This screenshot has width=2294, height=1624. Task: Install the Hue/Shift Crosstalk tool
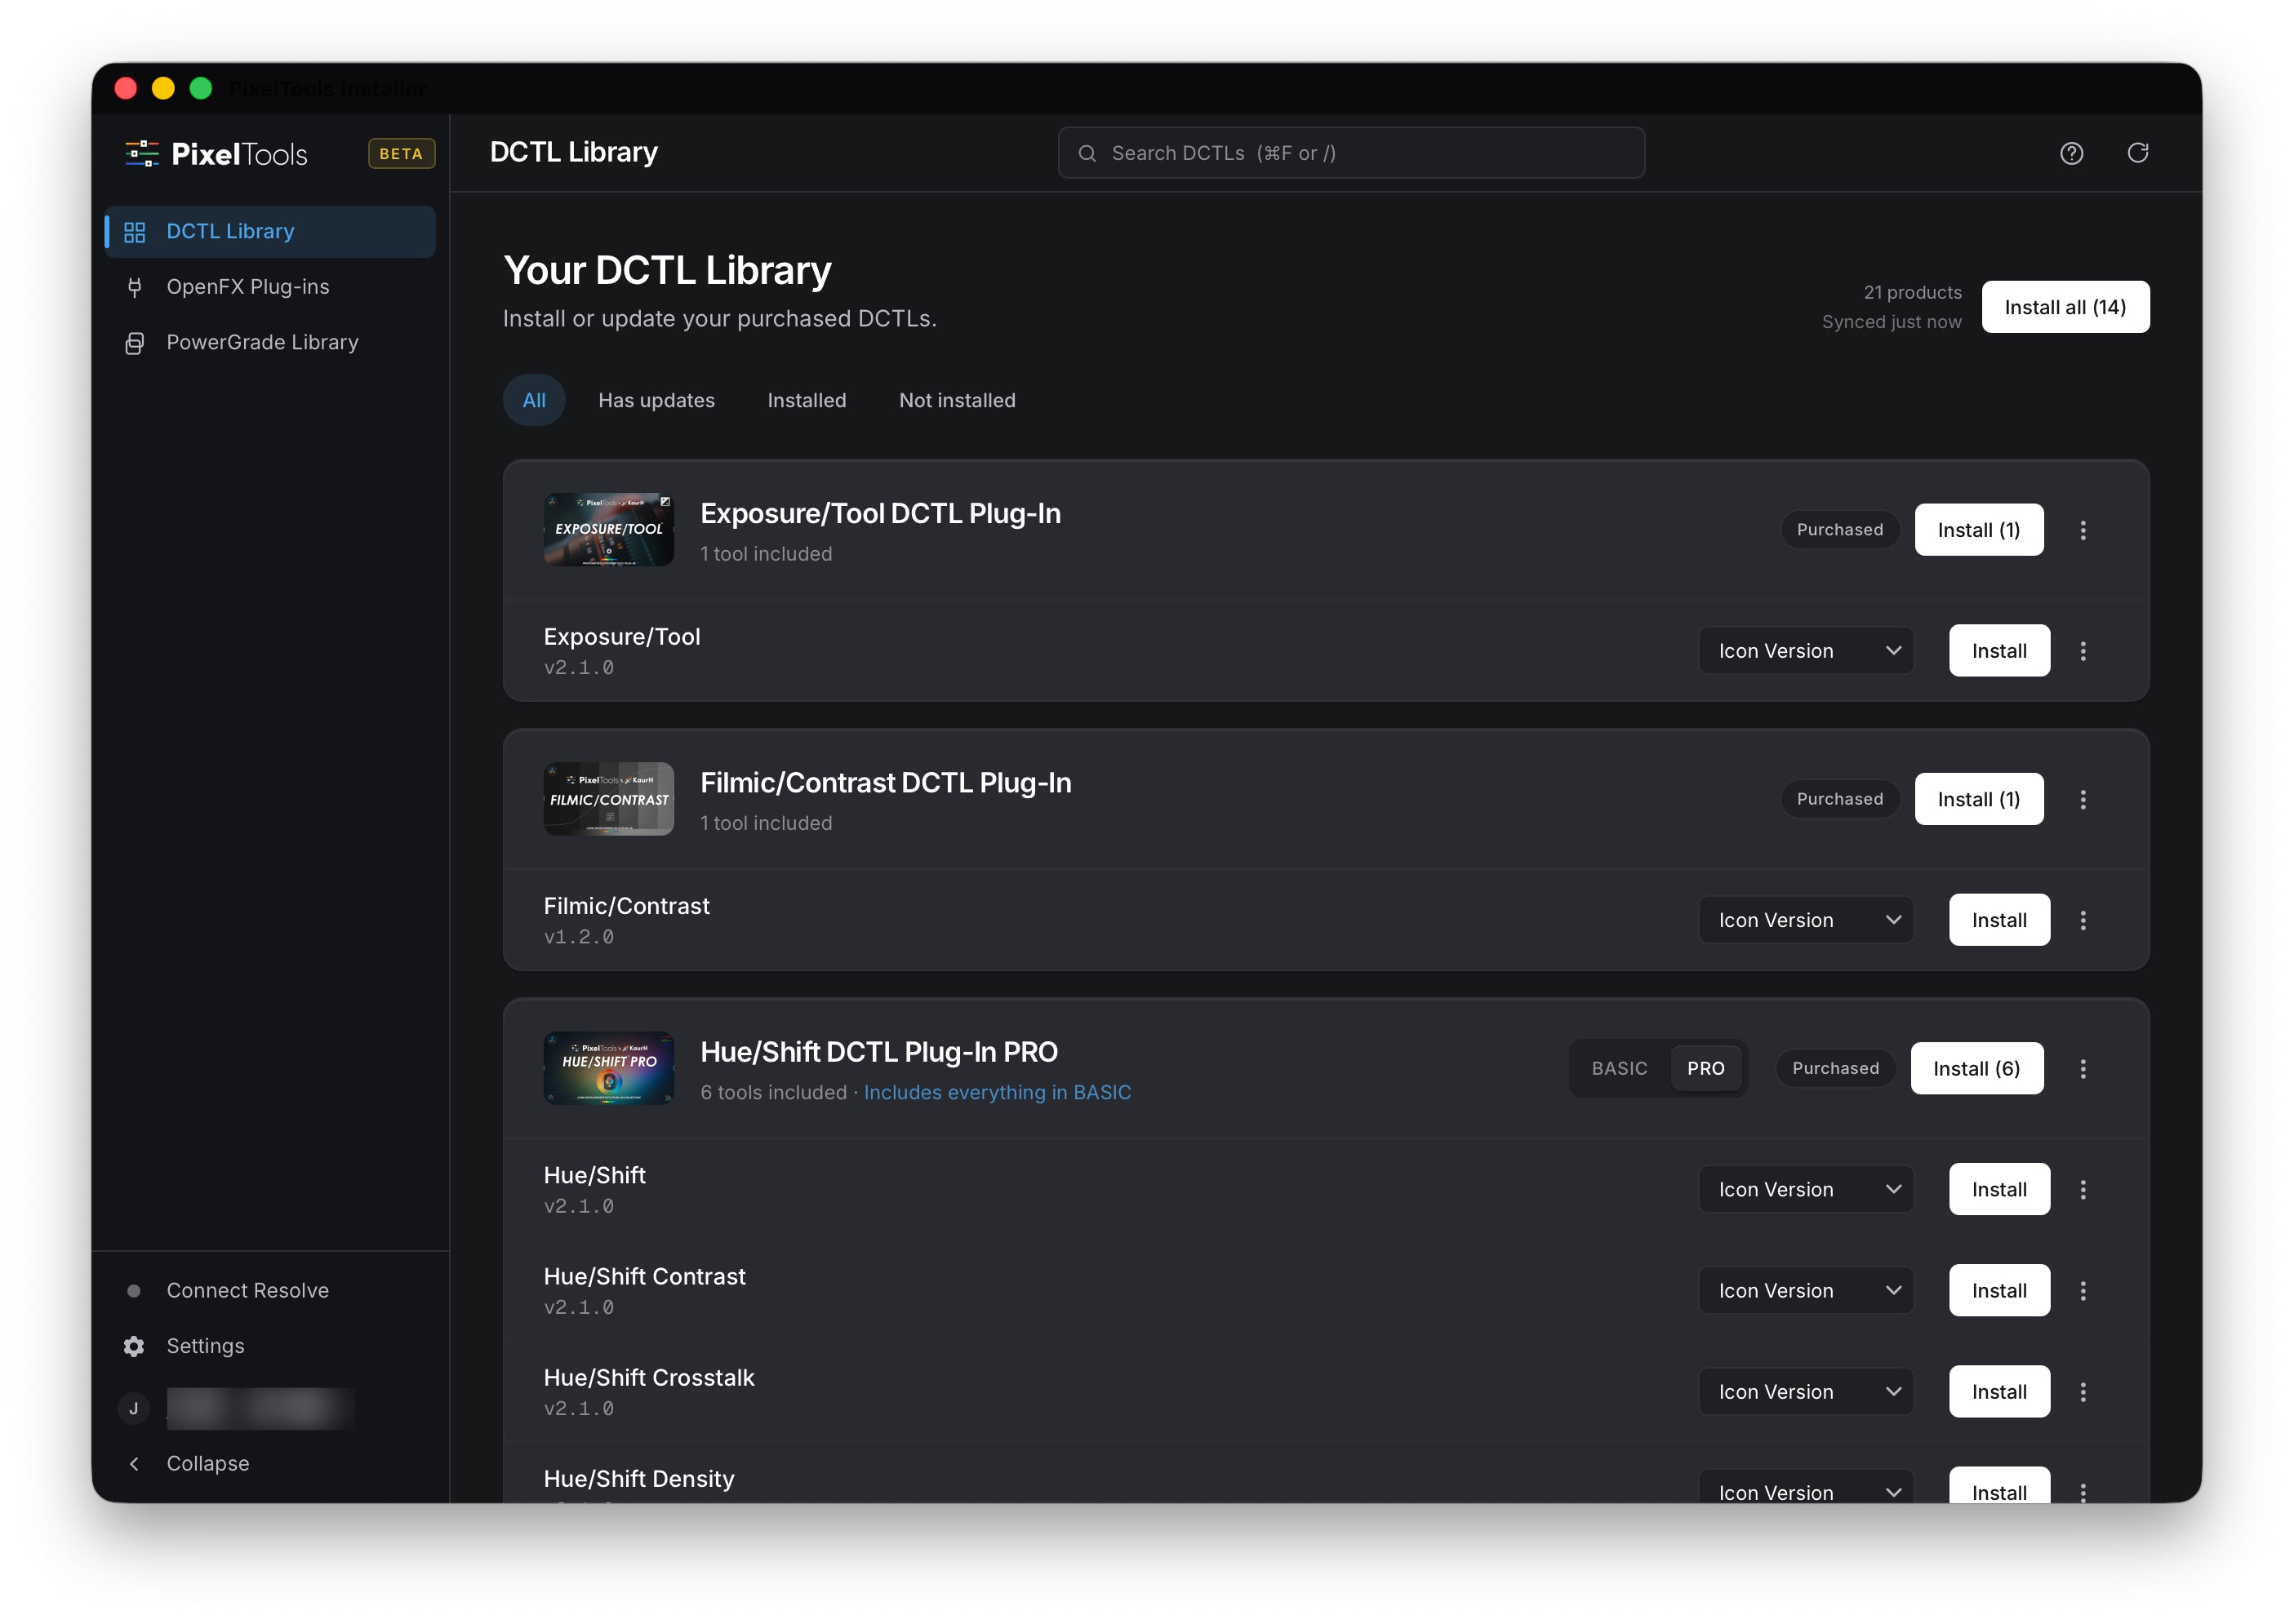tap(1998, 1391)
